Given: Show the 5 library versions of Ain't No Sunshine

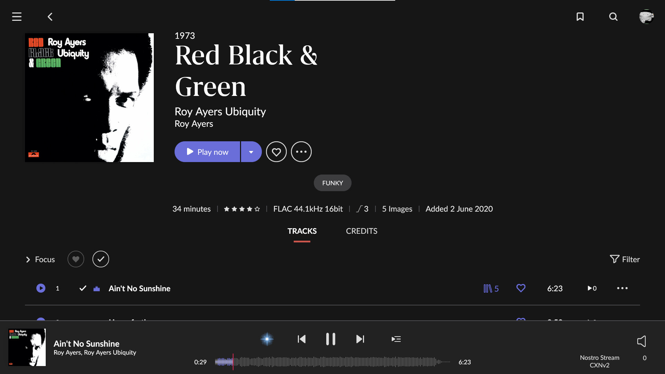Looking at the screenshot, I should coord(491,288).
